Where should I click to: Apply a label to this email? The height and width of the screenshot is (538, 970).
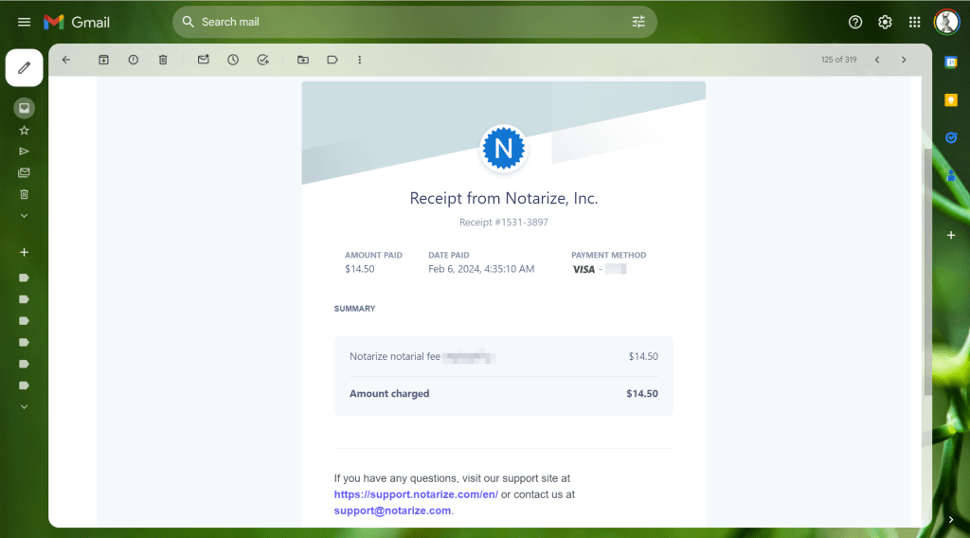pos(332,60)
